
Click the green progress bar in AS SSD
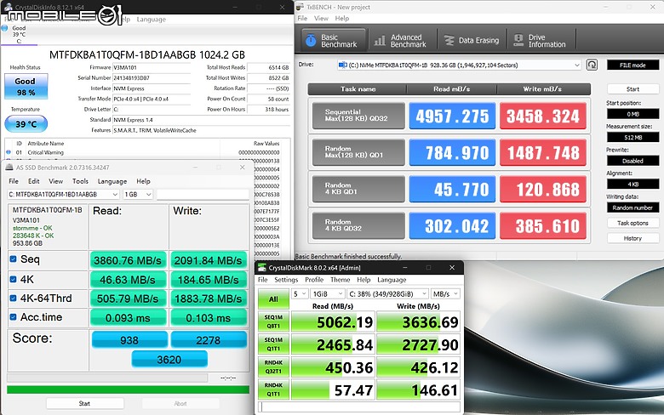click(x=128, y=389)
